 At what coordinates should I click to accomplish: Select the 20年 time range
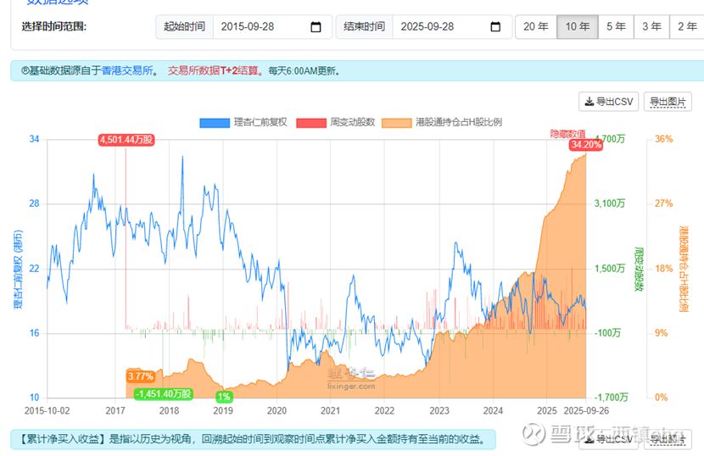536,27
